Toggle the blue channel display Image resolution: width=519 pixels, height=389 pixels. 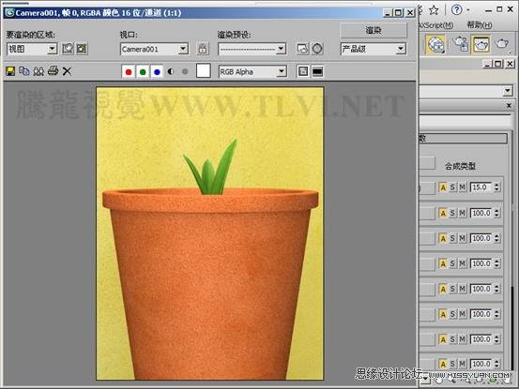pyautogui.click(x=157, y=71)
